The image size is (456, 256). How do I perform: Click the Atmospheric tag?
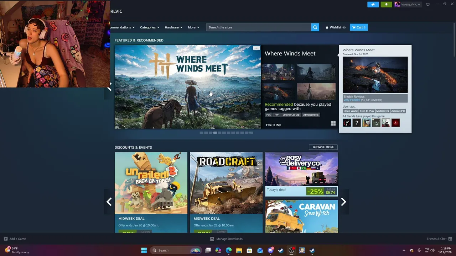coord(311,115)
